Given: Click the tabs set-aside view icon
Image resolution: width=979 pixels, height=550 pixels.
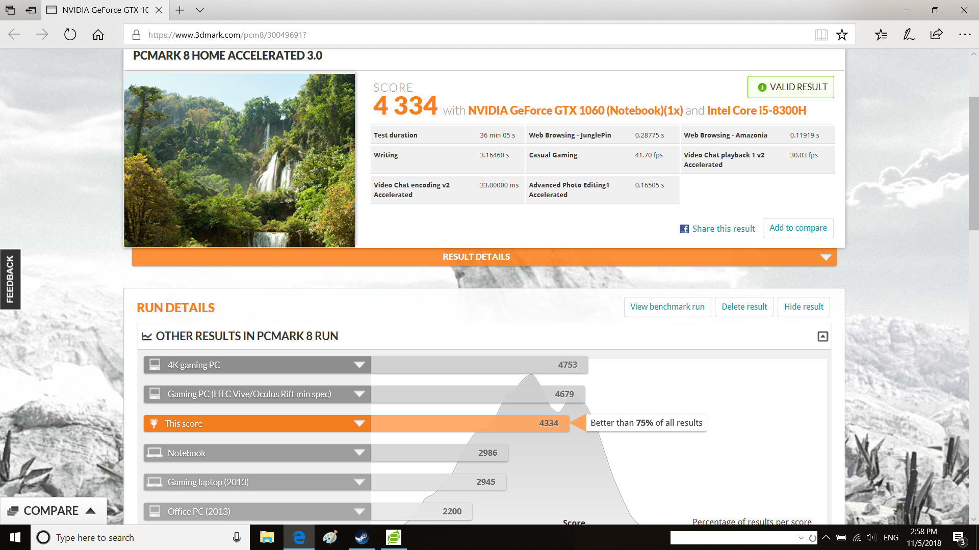Looking at the screenshot, I should [x=10, y=10].
